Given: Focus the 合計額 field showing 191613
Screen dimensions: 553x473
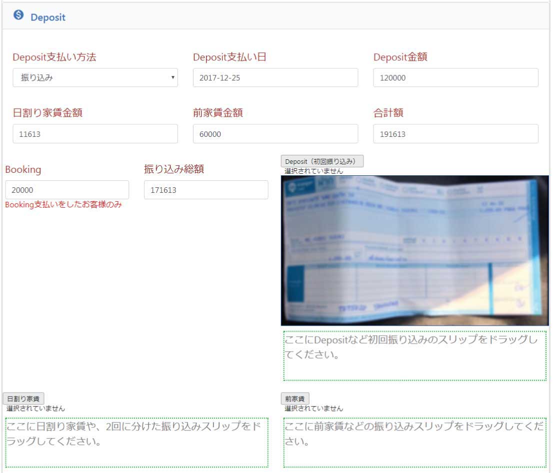Looking at the screenshot, I should [x=455, y=134].
